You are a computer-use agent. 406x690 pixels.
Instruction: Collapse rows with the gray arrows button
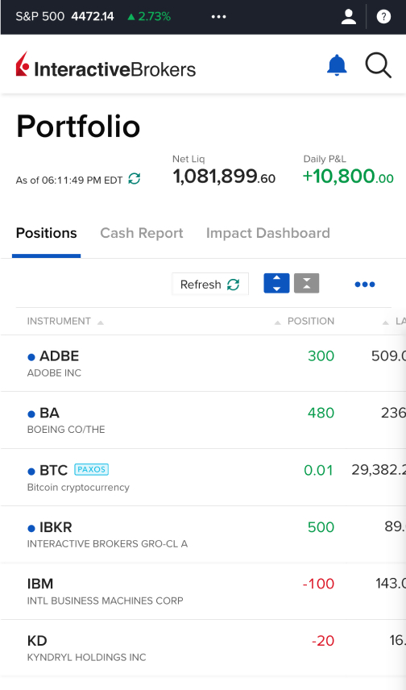pyautogui.click(x=307, y=283)
